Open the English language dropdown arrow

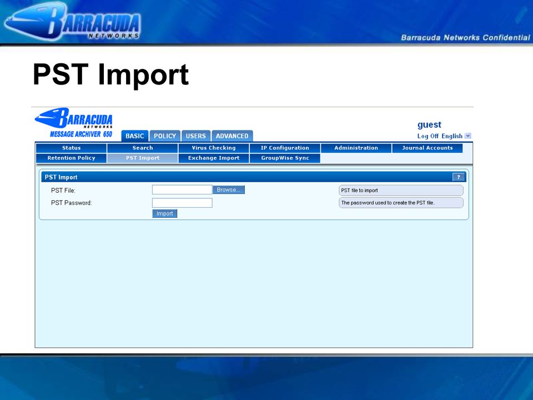[x=467, y=136]
